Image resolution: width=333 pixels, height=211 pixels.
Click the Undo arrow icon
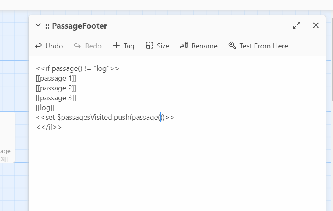pos(38,46)
